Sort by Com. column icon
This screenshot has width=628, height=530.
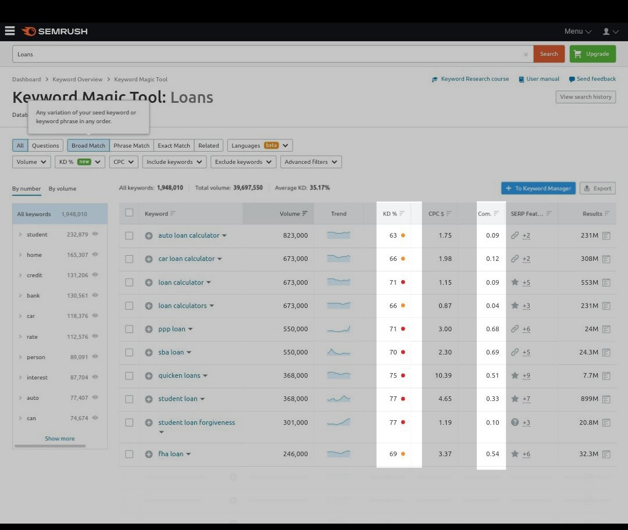pos(496,213)
